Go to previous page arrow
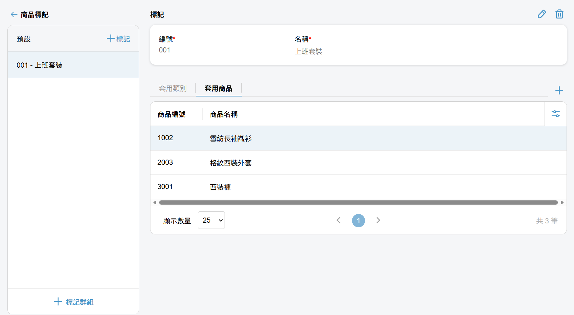This screenshot has width=574, height=315. click(x=338, y=220)
